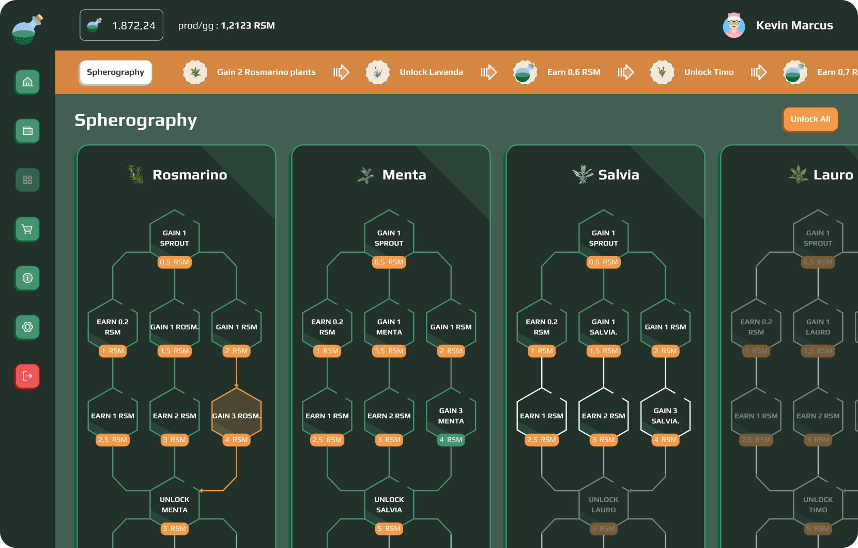Open the shopping cart icon

[27, 229]
